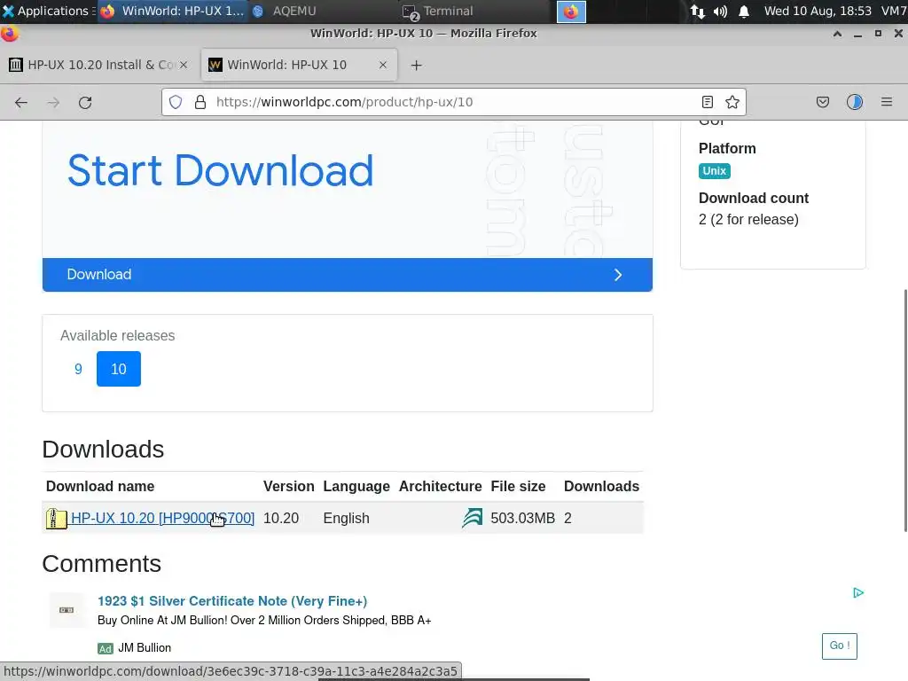The height and width of the screenshot is (681, 908).
Task: Click the Start Download ad heading
Action: 221,171
